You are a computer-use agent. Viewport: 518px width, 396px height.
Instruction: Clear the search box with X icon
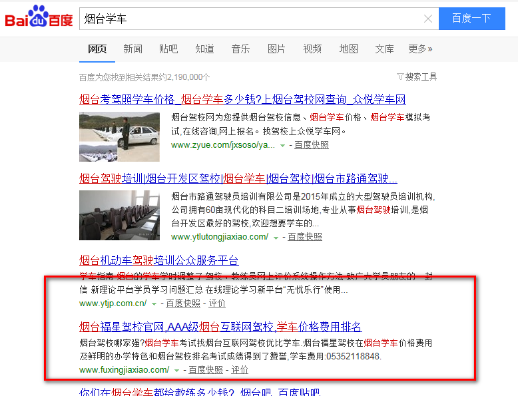(x=428, y=19)
